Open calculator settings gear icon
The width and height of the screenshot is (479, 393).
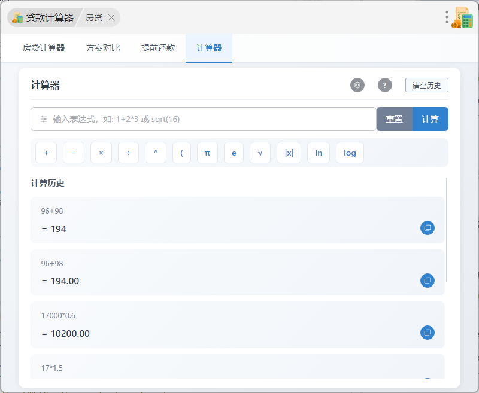[357, 85]
